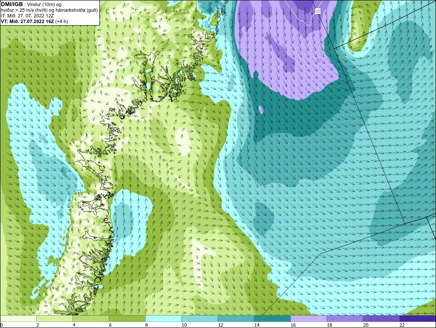This screenshot has height=328, width=436.
Task: Click the legend scale value 16
Action: 293,325
